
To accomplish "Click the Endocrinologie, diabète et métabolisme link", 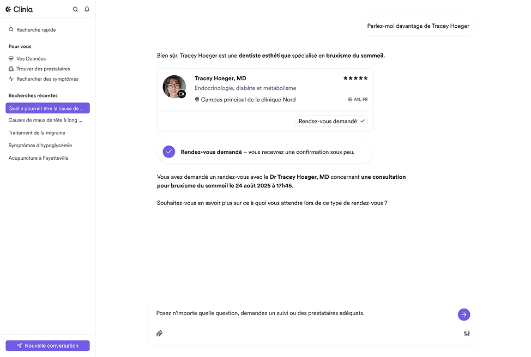I will click(245, 88).
